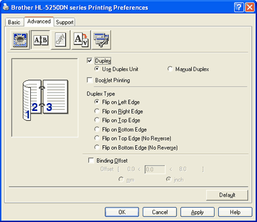The width and height of the screenshot is (257, 222).
Task: Select Flip on Bottom Edge option
Action: point(97,129)
